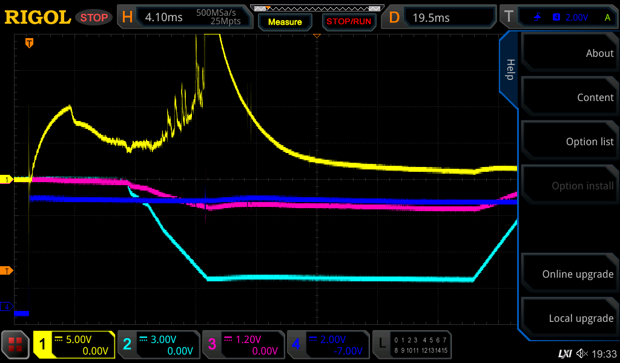Viewport: 620px width, 363px height.
Task: Open the About menu item
Action: [569, 53]
